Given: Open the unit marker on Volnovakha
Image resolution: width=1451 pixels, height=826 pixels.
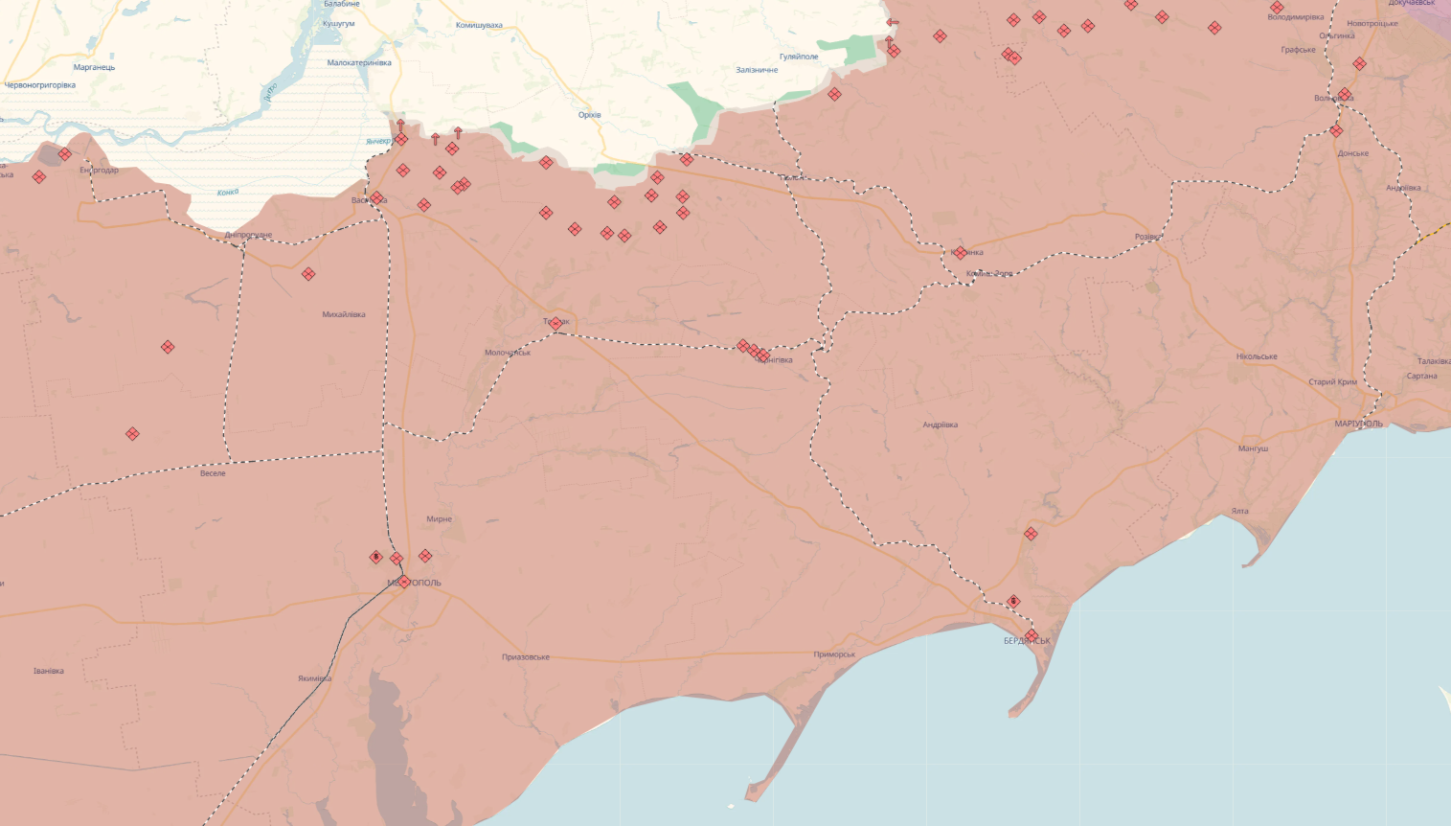Looking at the screenshot, I should coord(1345,95).
